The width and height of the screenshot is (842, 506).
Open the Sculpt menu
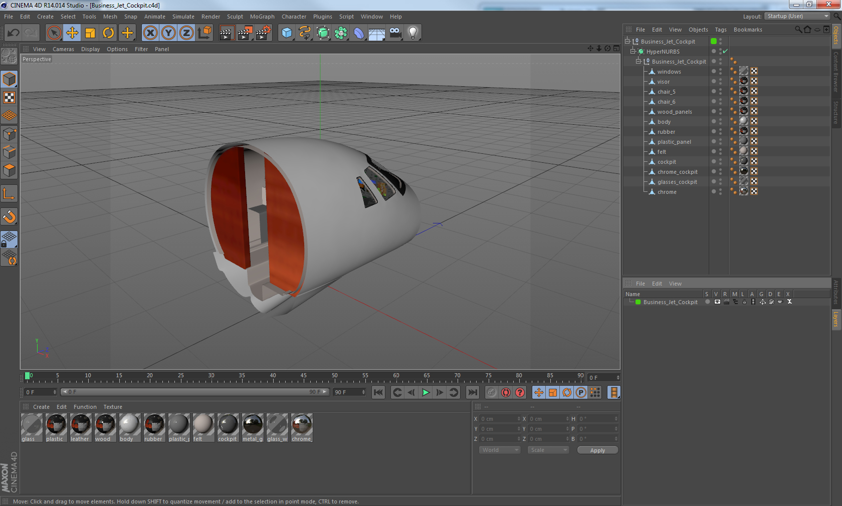point(235,17)
